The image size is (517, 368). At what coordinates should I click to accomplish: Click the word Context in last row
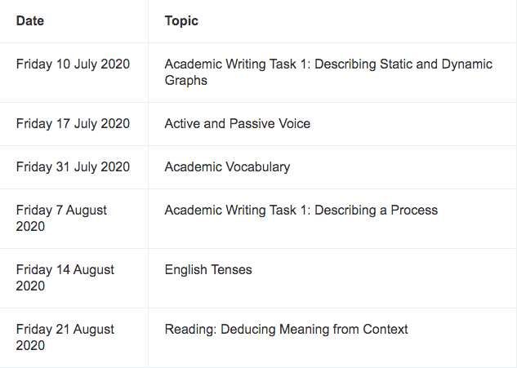[386, 330]
